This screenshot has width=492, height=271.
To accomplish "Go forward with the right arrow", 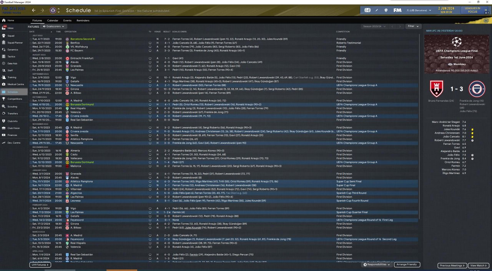I will pyautogui.click(x=42, y=10).
